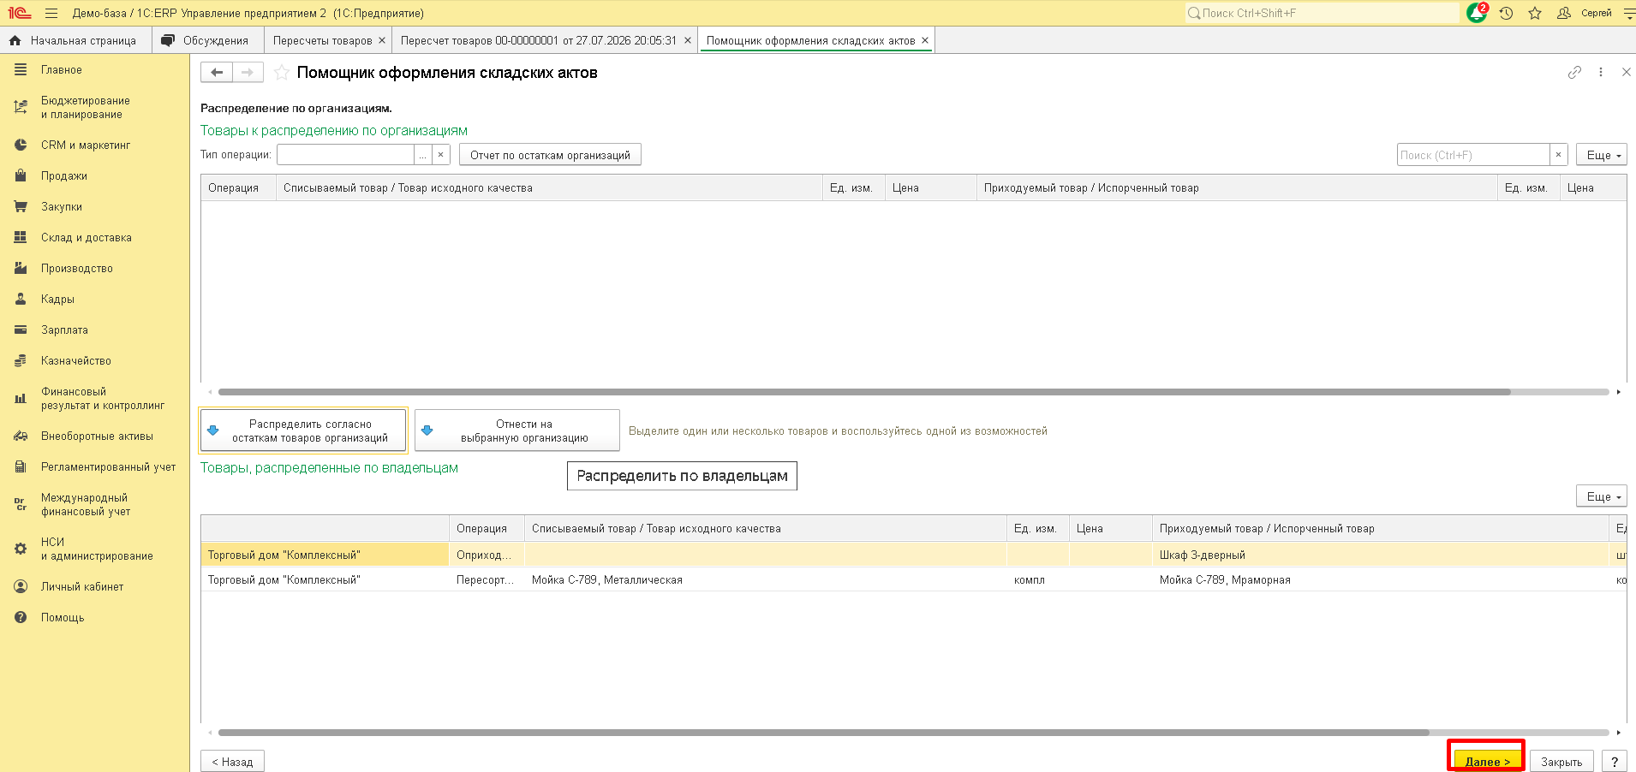
Task: Select the Мойка С-789 Пересорт row
Action: [913, 579]
